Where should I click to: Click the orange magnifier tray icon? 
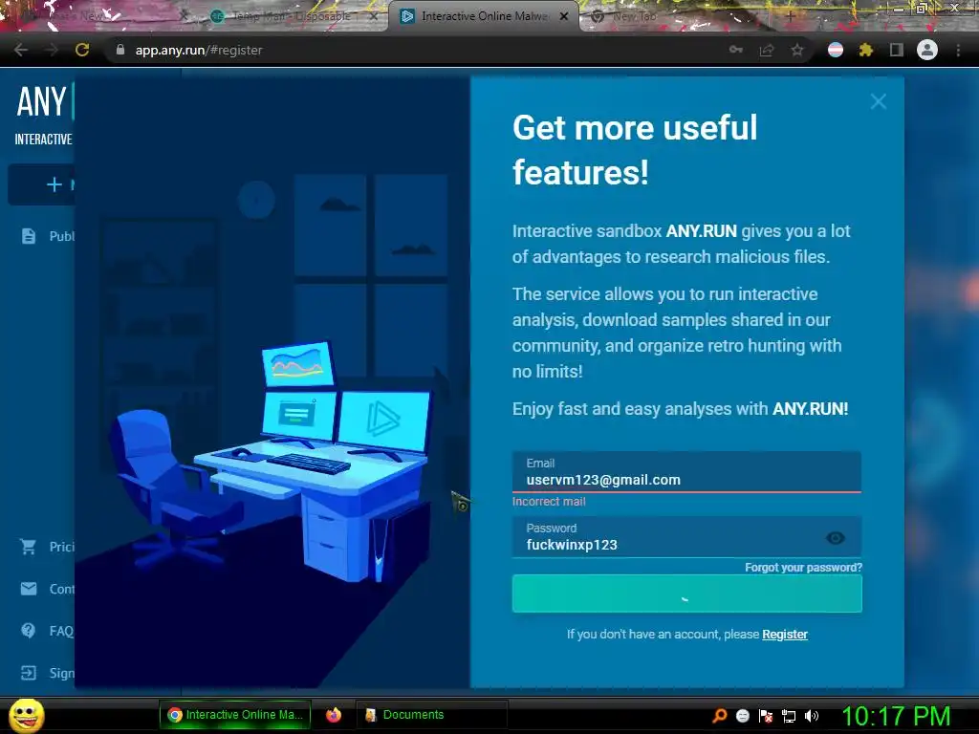pos(720,715)
